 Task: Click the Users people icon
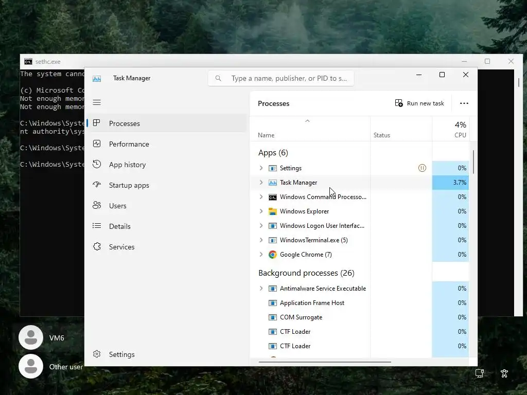coord(97,205)
